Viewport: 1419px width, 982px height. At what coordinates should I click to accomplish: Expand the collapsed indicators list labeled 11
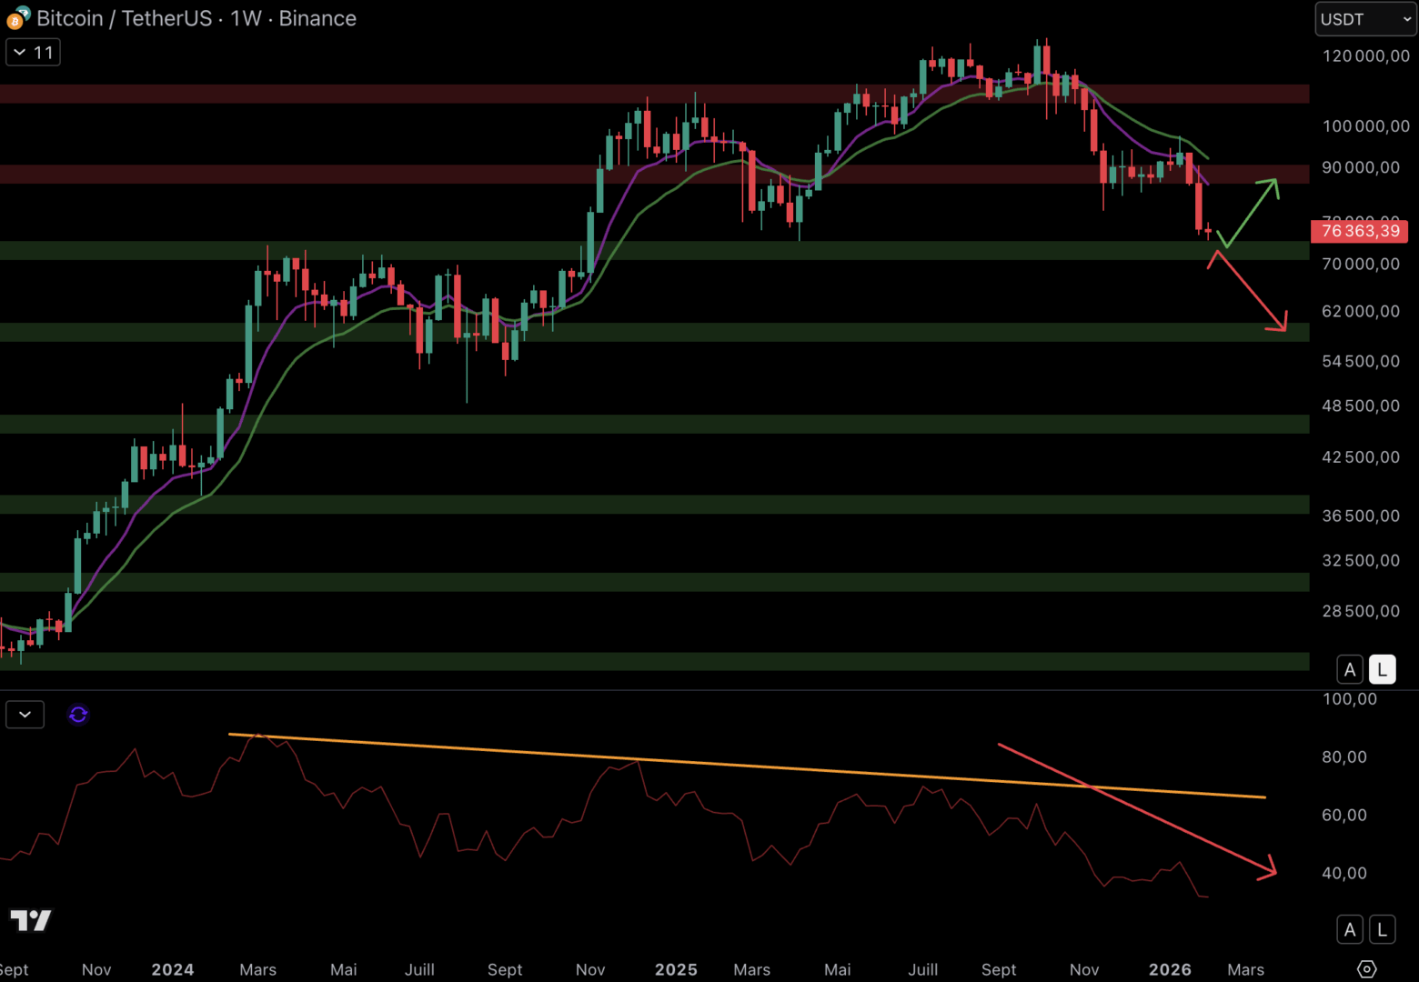click(34, 53)
